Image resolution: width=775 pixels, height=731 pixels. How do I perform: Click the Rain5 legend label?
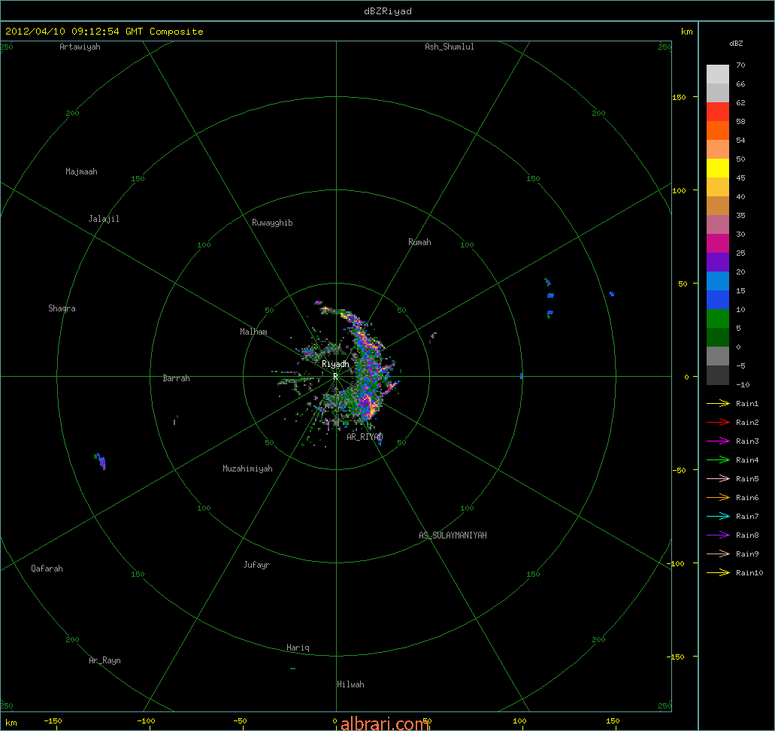click(x=747, y=479)
